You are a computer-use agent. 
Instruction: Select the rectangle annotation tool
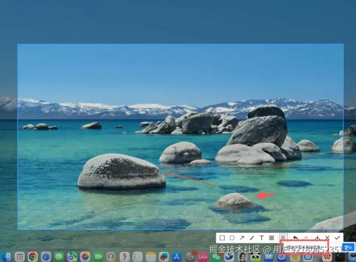(x=222, y=238)
